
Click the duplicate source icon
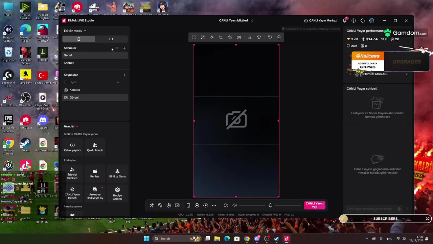230,37
